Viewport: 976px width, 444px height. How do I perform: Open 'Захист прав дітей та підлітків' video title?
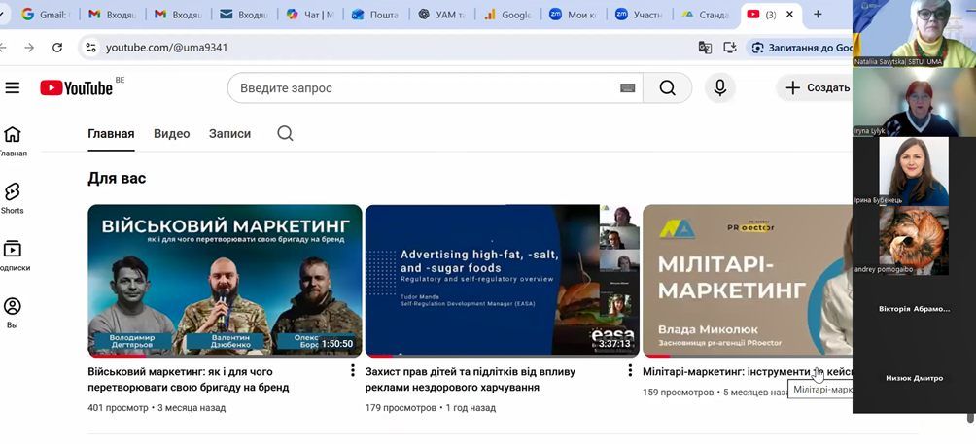(470, 379)
